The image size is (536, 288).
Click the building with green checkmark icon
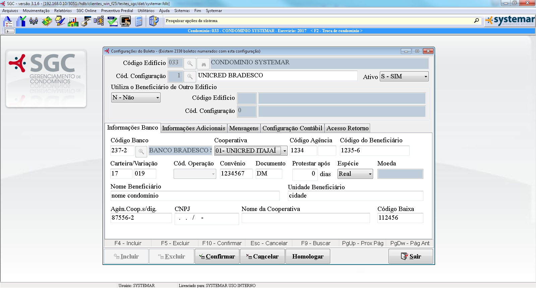coord(21,21)
